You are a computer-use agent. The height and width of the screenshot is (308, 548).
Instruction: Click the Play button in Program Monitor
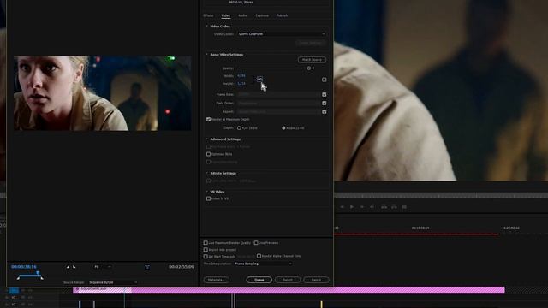click(352, 207)
